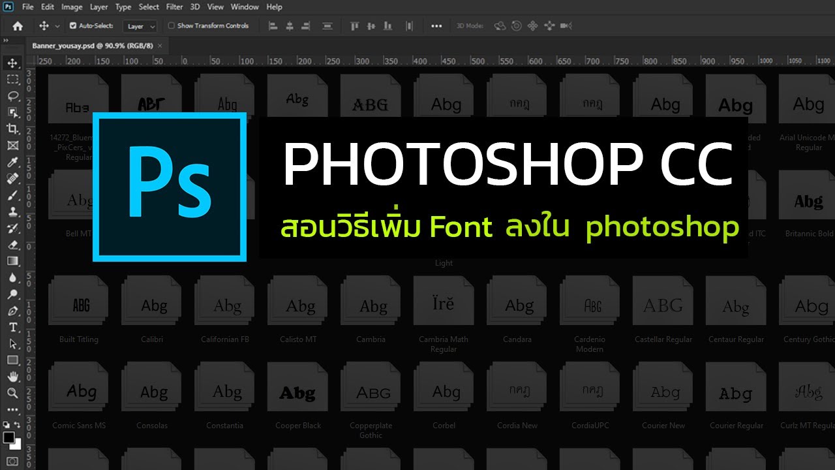Screen dimensions: 835x470
Task: Select the Horizontal Type tool
Action: point(12,327)
